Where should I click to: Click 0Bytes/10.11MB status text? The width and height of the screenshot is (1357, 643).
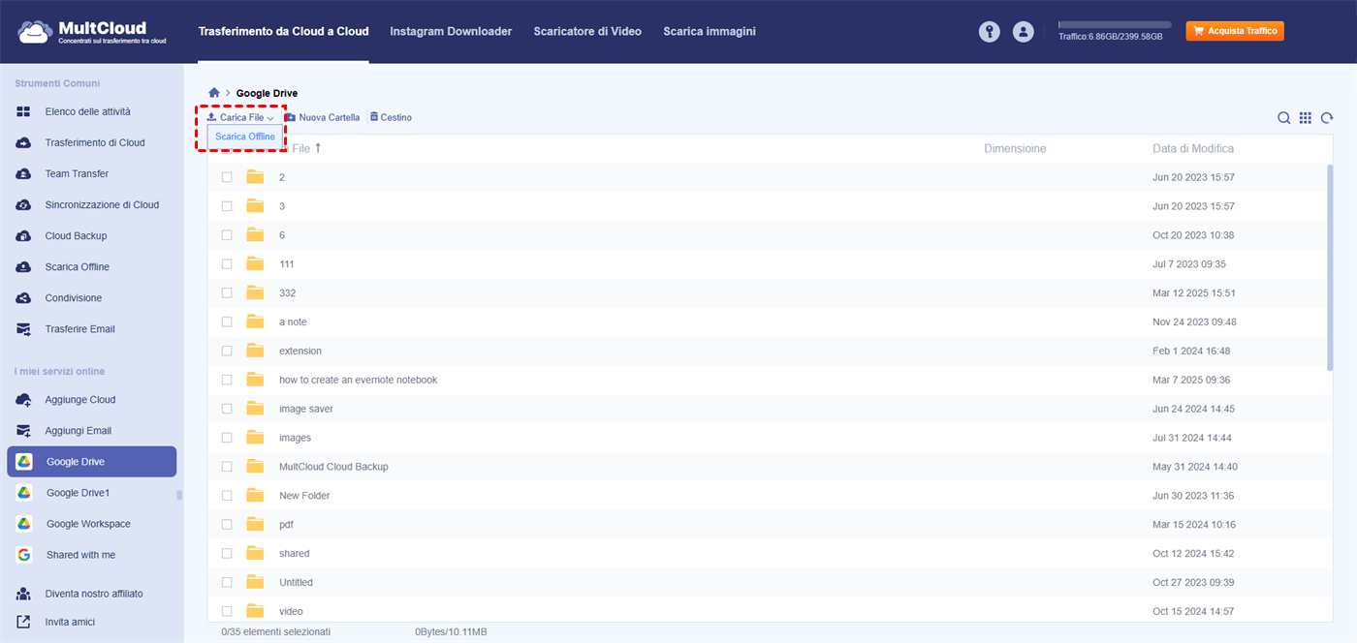point(451,631)
